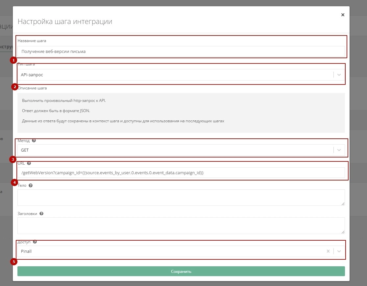Click the URL field containing /getWebVersion

point(181,173)
